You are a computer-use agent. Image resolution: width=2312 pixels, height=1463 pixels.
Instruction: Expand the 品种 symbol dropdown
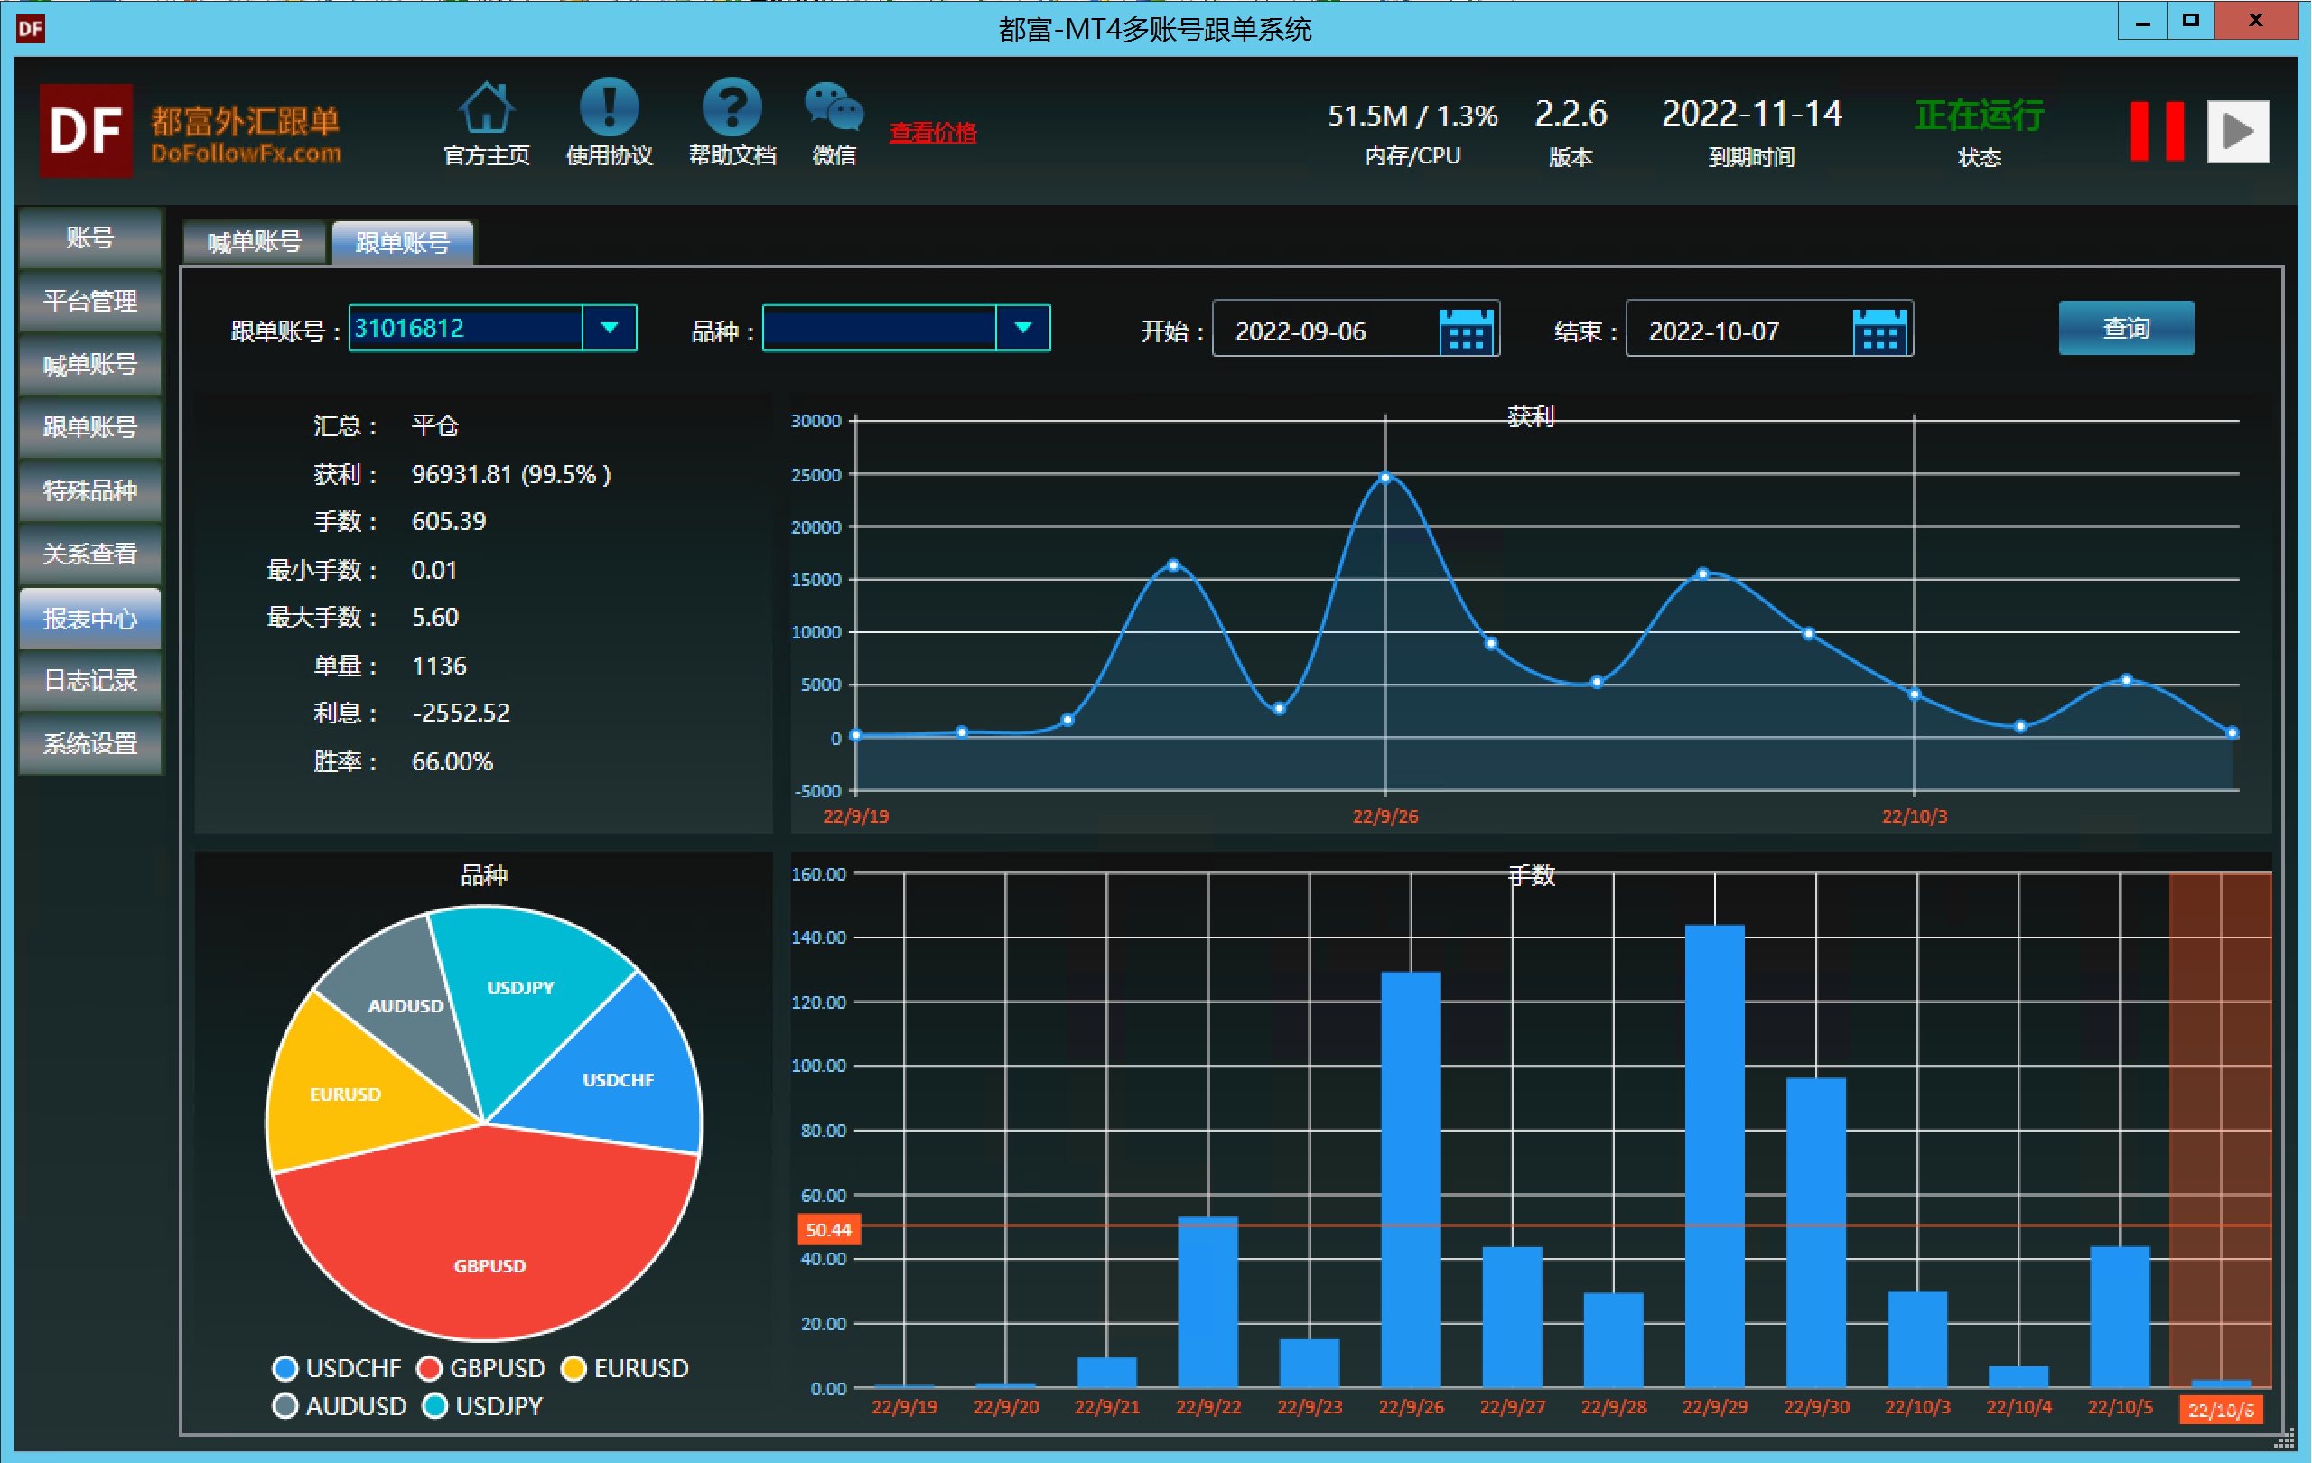point(1022,329)
